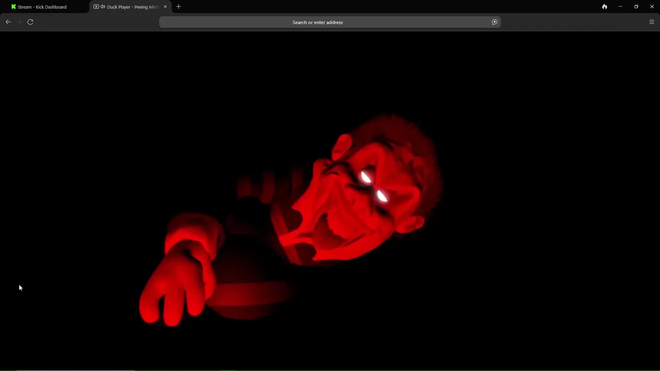
Task: Open the Duck.ai chat icon in the address bar
Action: [x=494, y=22]
